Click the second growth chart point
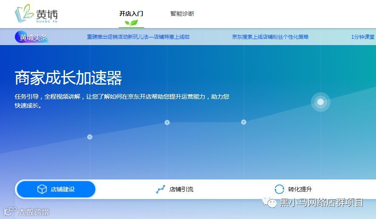The image size is (376, 219). tap(167, 122)
